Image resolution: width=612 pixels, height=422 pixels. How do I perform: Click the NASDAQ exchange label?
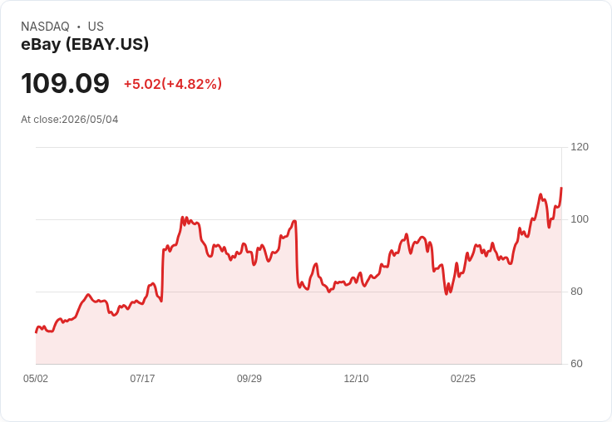click(x=45, y=27)
